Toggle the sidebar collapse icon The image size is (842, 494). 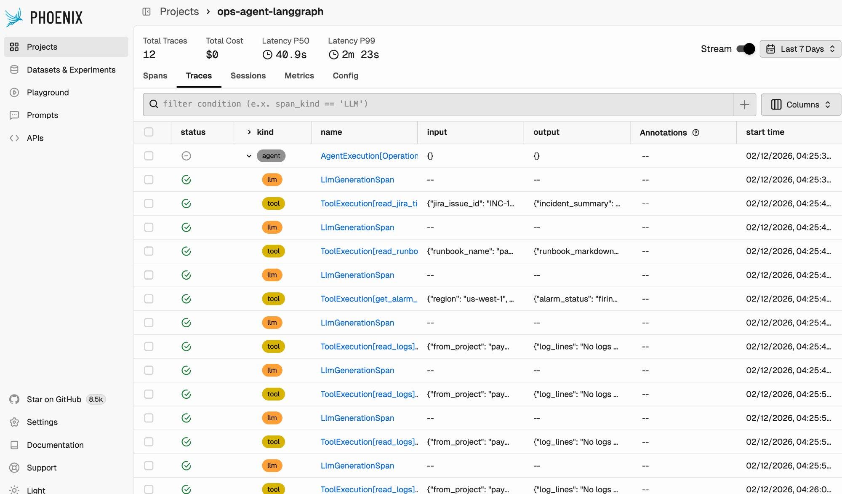(147, 12)
